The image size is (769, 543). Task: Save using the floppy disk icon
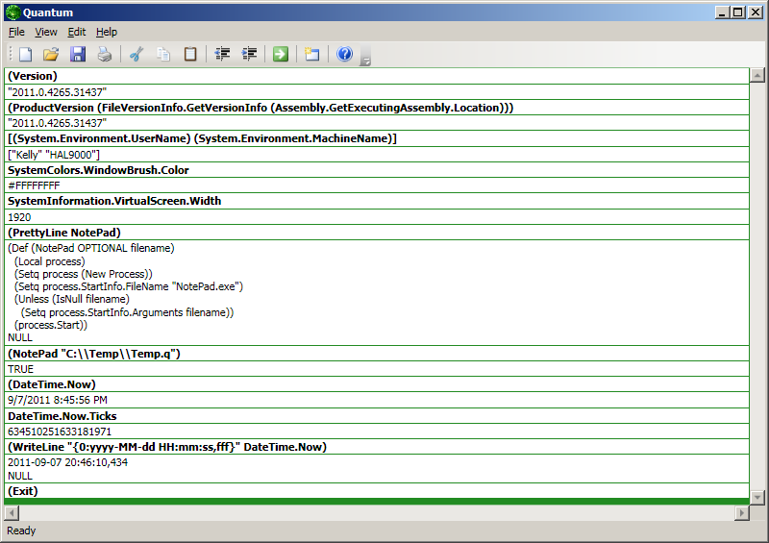pyautogui.click(x=78, y=54)
